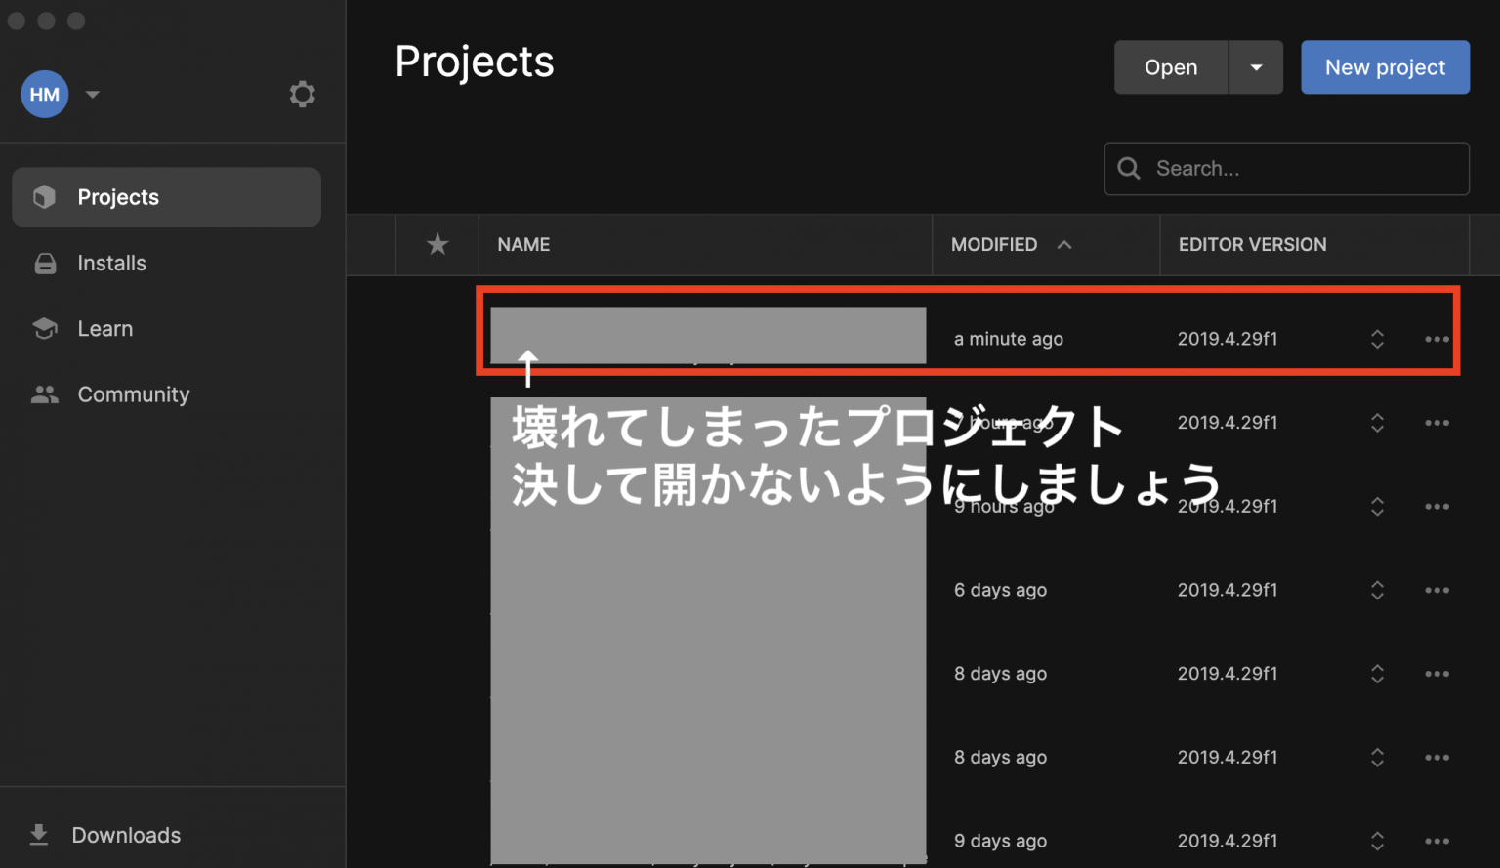
Task: Open the Learn section
Action: [x=104, y=328]
